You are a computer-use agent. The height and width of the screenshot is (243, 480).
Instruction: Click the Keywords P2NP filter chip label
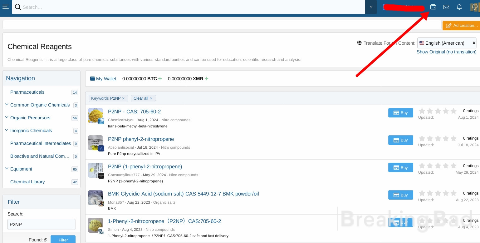tap(106, 98)
